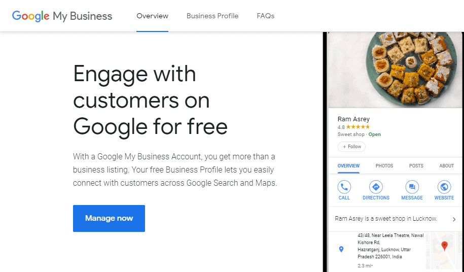Select the Photos tab in listing
Viewport: 464px width, 272px height.
pyautogui.click(x=384, y=166)
